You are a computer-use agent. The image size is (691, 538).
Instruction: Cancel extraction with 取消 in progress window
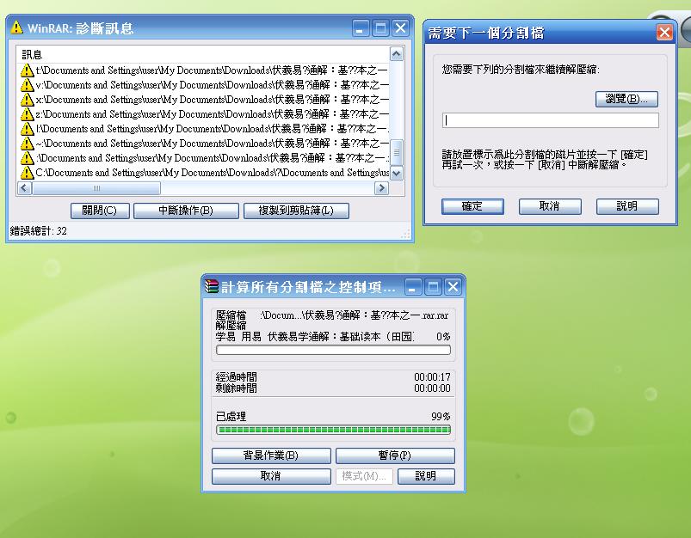(x=271, y=475)
